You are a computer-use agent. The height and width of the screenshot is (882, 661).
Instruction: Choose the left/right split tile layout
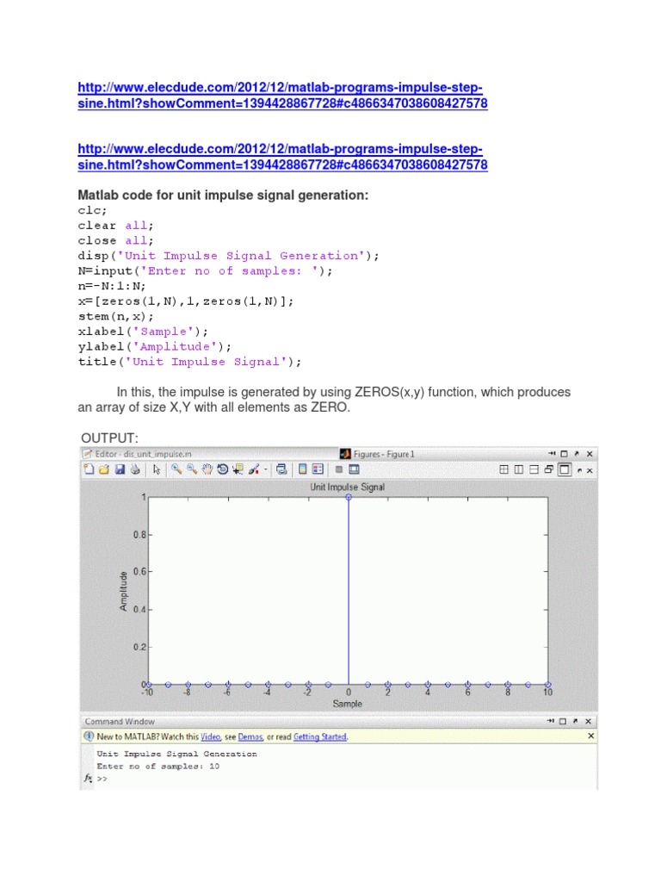coord(519,469)
